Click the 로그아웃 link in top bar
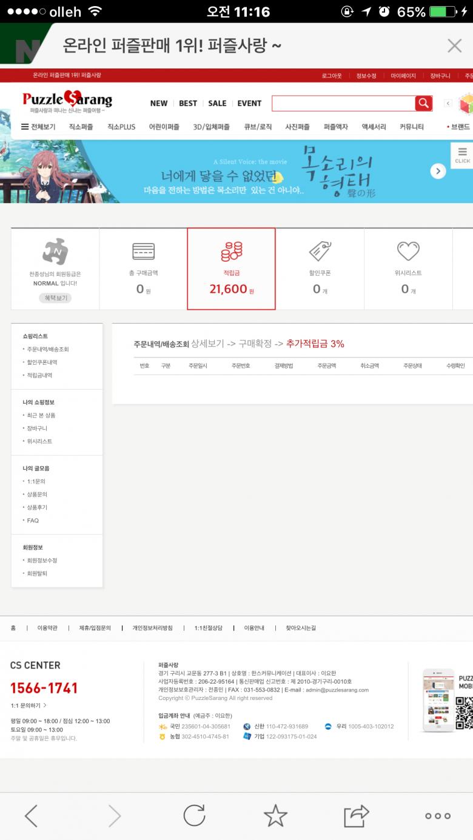 (x=332, y=76)
